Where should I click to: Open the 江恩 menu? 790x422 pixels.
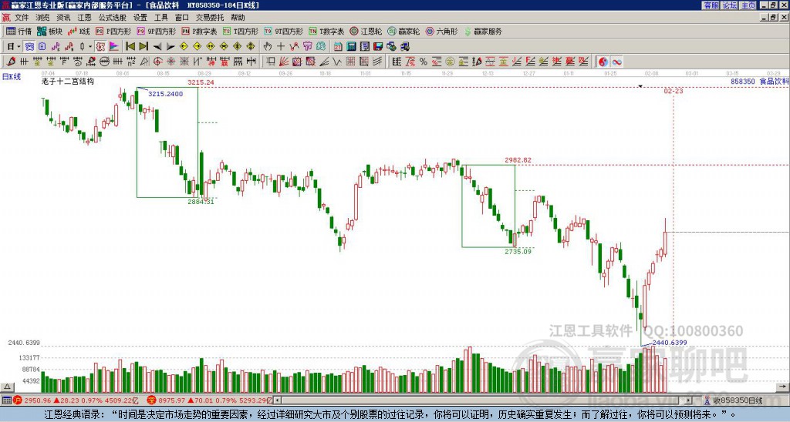[x=84, y=18]
